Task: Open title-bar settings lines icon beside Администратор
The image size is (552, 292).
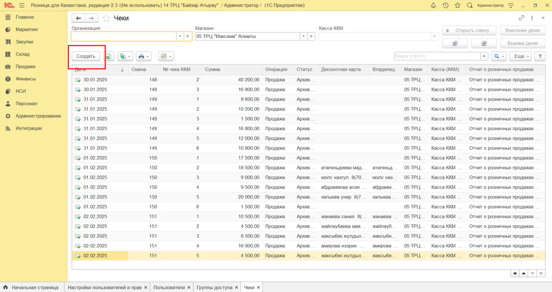Action: pos(511,5)
